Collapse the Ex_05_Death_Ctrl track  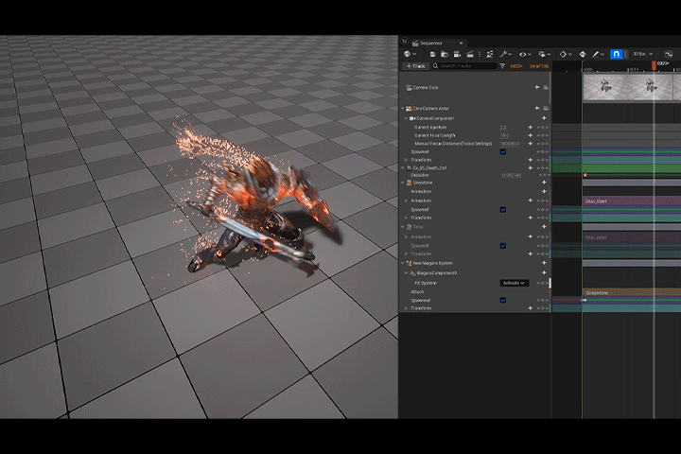point(403,167)
